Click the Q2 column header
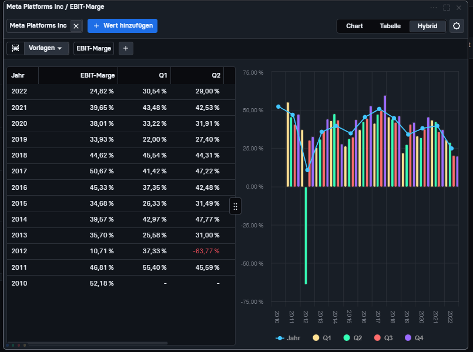 (197, 75)
